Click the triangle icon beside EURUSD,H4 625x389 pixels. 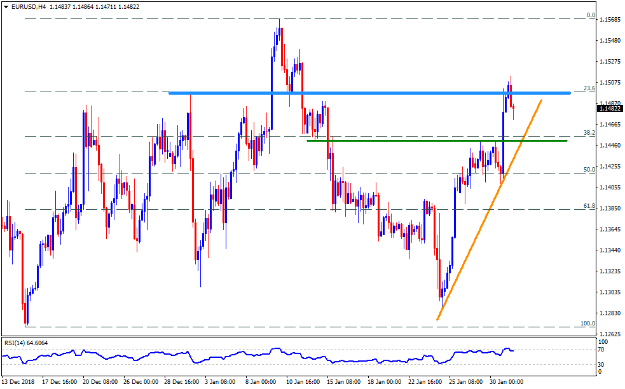[x=6, y=6]
